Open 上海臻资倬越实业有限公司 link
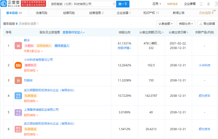The width and height of the screenshot is (218, 139). click(41, 110)
